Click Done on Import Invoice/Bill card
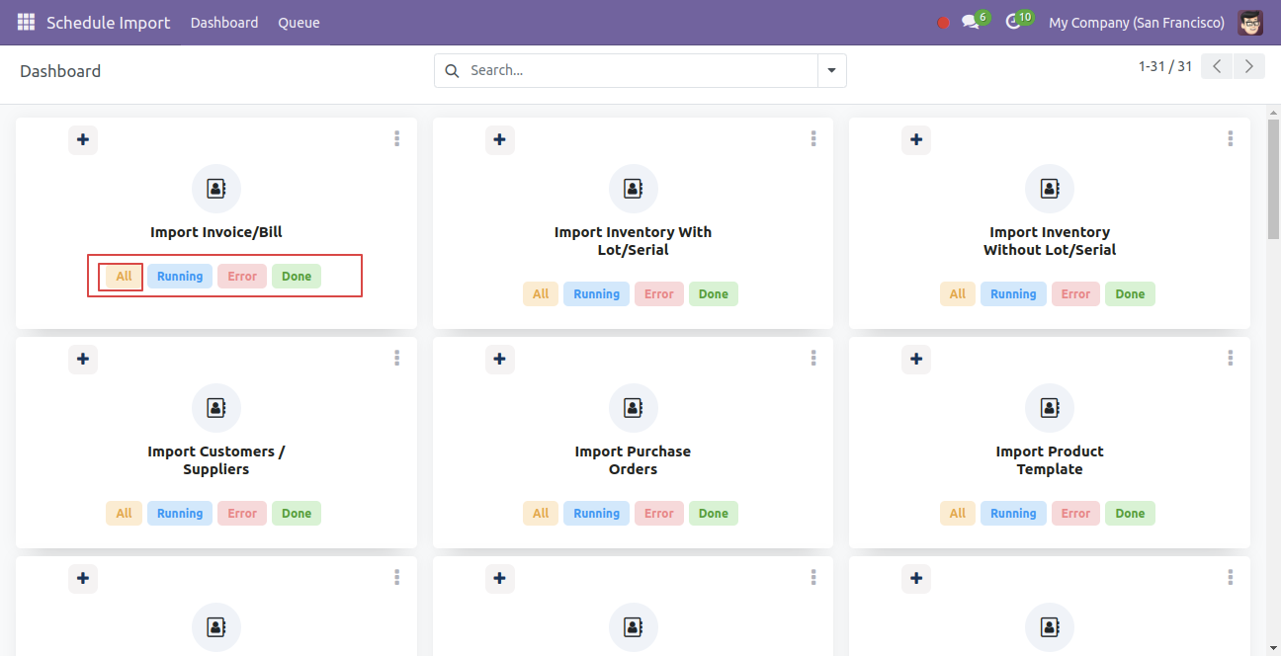 pyautogui.click(x=297, y=277)
